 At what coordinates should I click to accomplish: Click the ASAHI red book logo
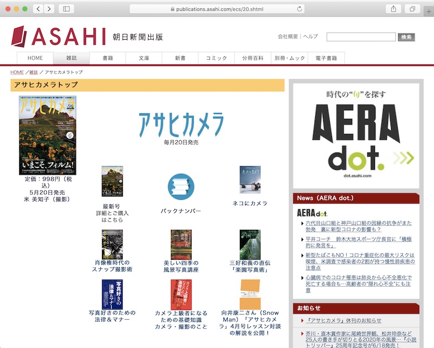[x=19, y=36]
